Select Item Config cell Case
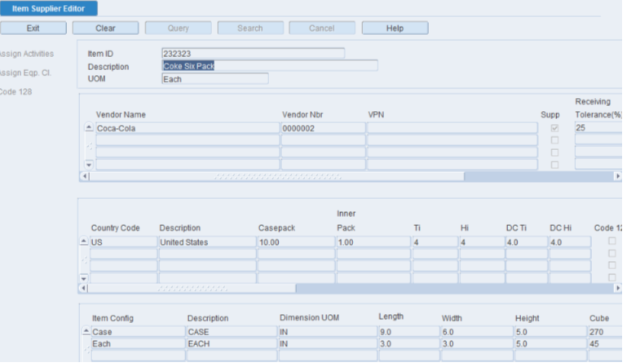623x363 pixels. pos(139,331)
